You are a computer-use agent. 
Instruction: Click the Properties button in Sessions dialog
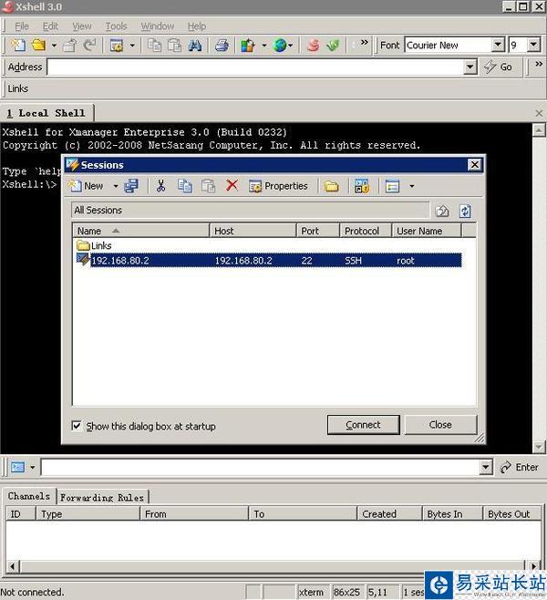(x=278, y=186)
